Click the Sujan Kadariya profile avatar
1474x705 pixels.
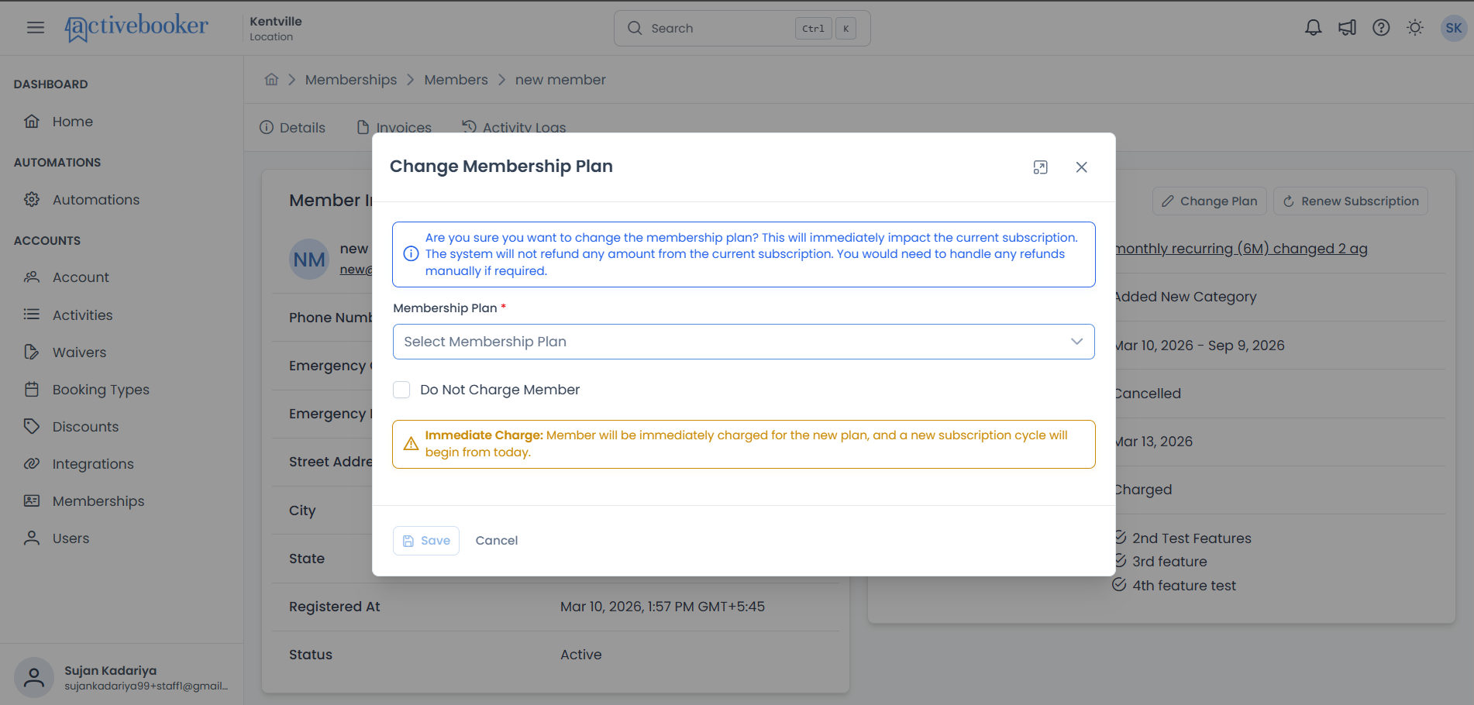click(34, 678)
